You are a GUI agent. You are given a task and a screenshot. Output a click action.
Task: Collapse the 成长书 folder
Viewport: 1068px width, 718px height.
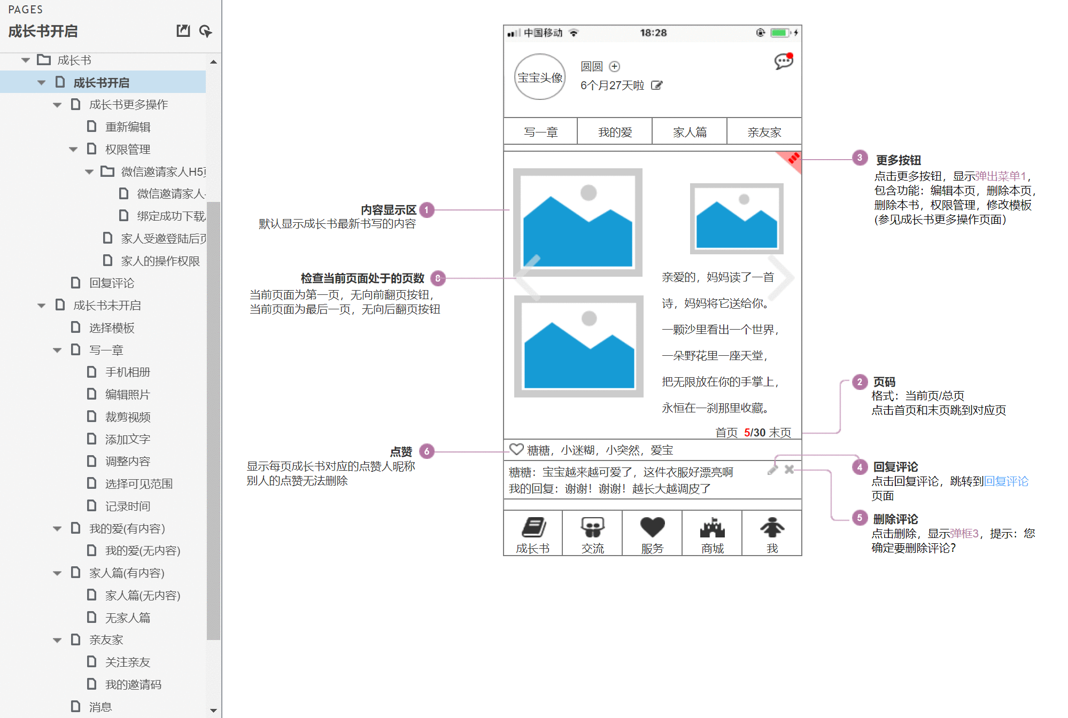(x=25, y=60)
